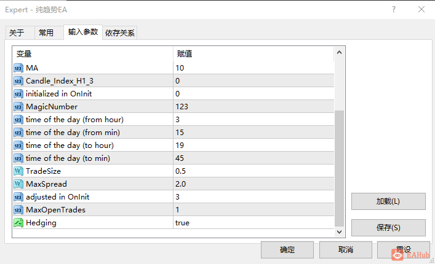Click the vertical scrollbar thumb
The image size is (435, 264).
(x=339, y=168)
